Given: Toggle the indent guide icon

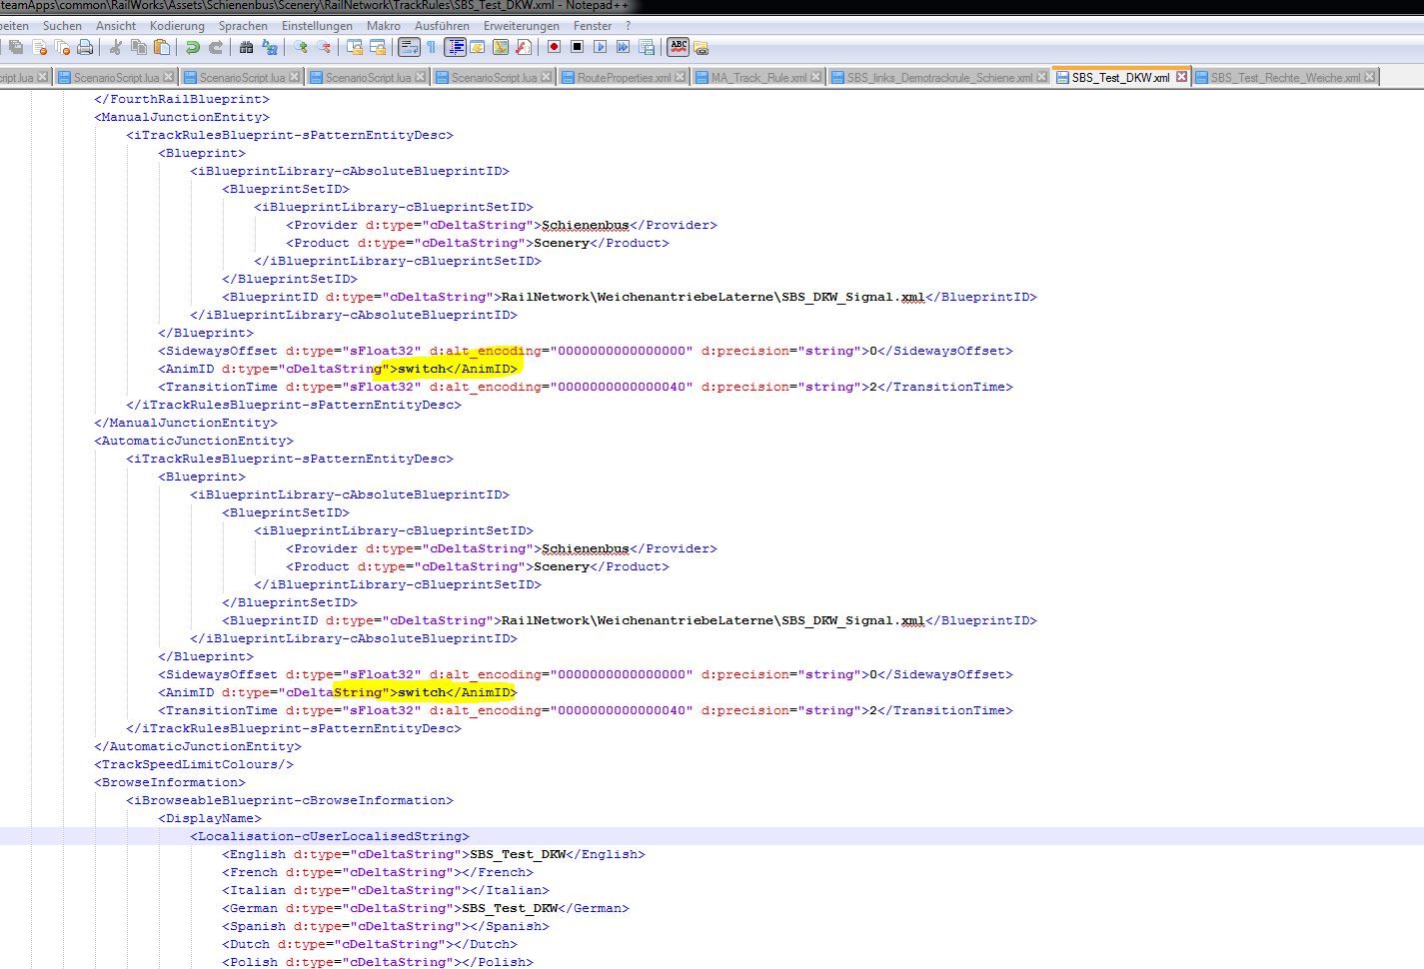Looking at the screenshot, I should click(455, 47).
